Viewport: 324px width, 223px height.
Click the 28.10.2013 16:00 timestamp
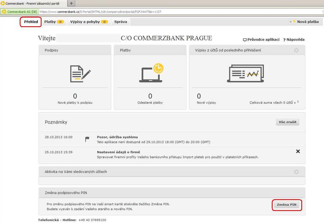coord(59,137)
